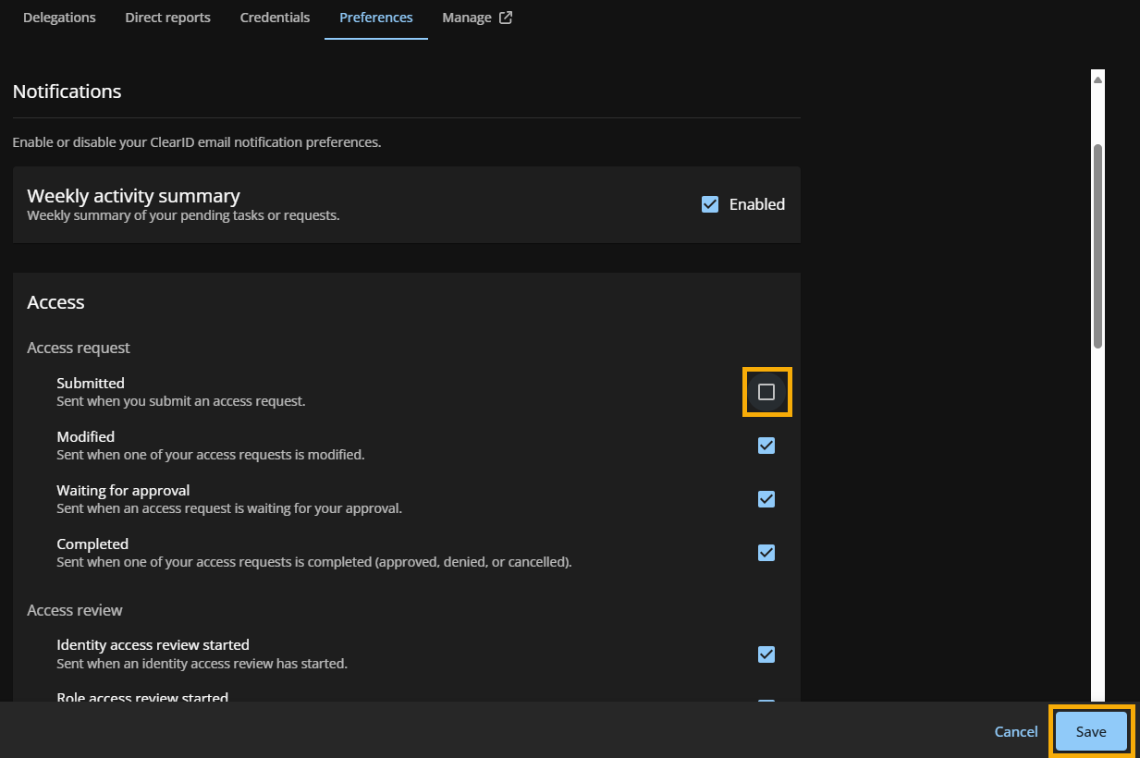Switch to the Credentials tab

click(275, 17)
